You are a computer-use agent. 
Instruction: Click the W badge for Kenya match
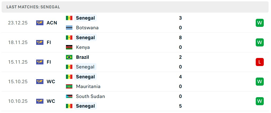pyautogui.click(x=259, y=42)
